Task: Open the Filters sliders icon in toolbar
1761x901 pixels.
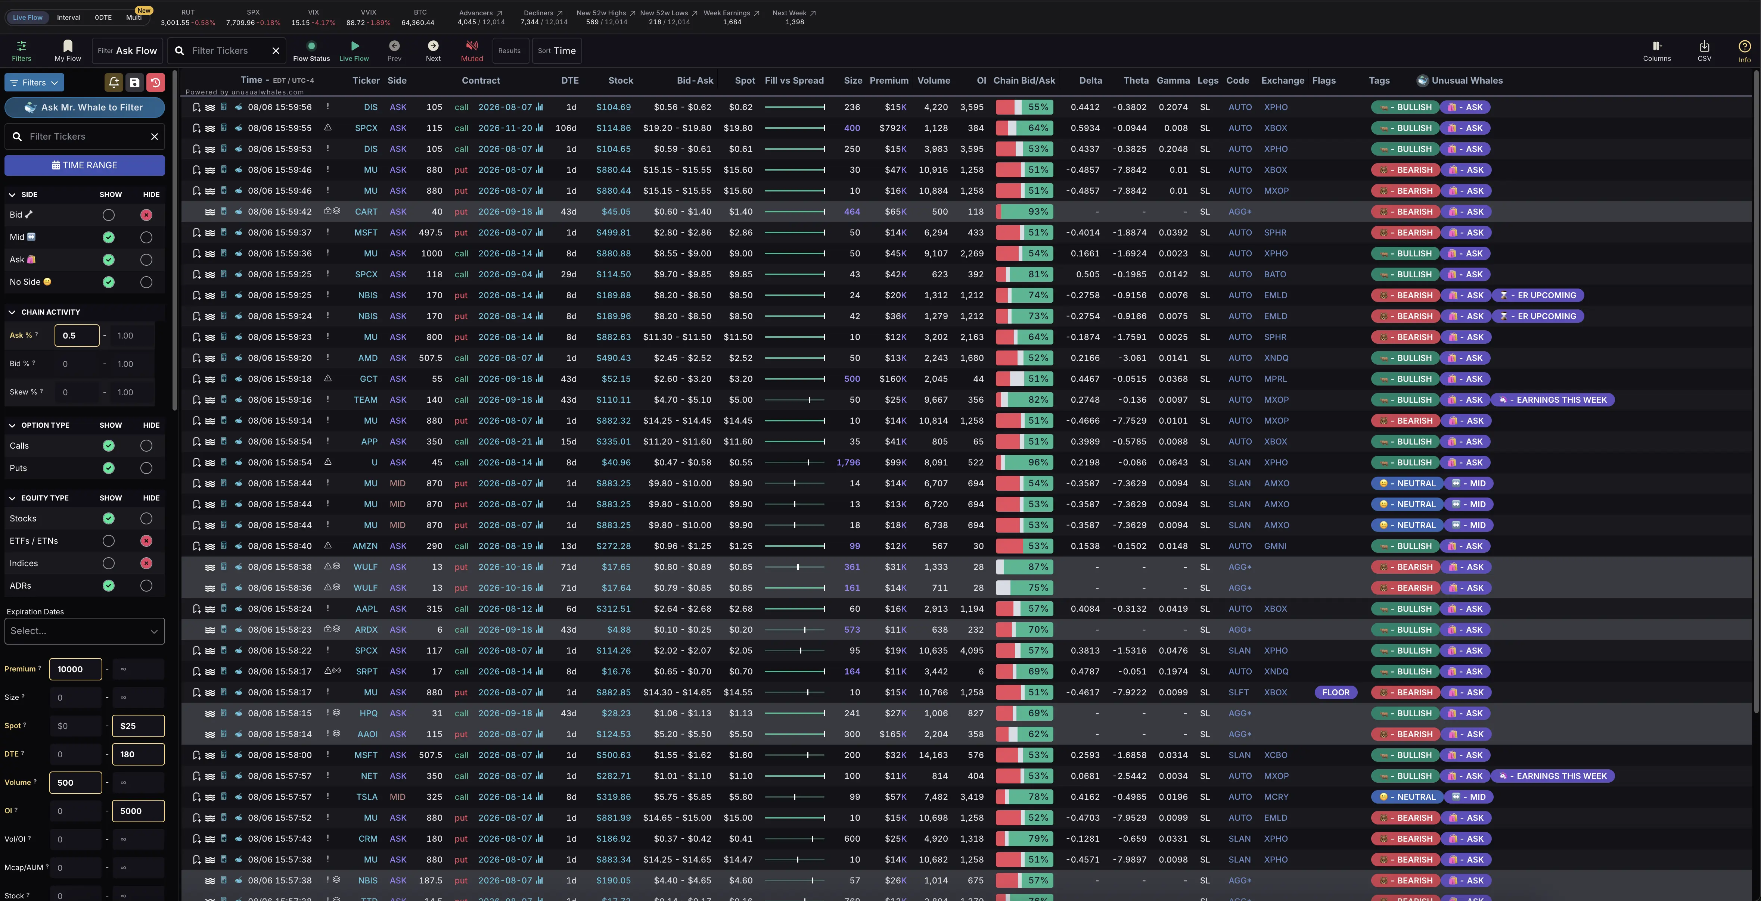Action: (21, 46)
